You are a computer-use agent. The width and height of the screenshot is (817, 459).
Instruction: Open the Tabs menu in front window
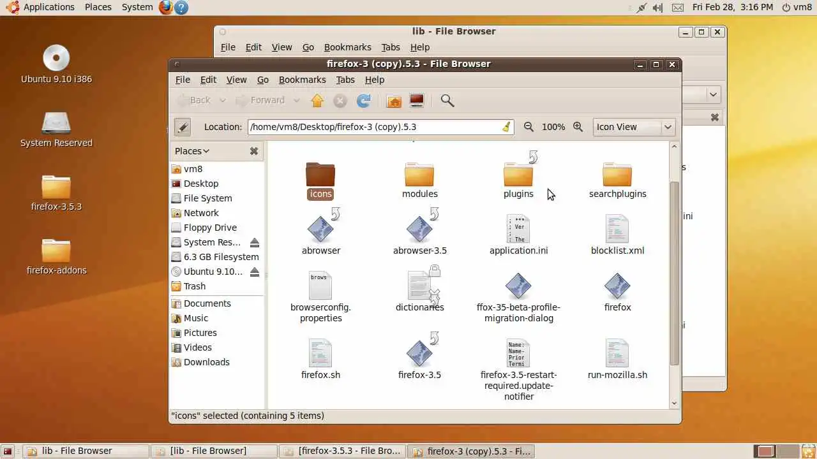click(x=345, y=80)
